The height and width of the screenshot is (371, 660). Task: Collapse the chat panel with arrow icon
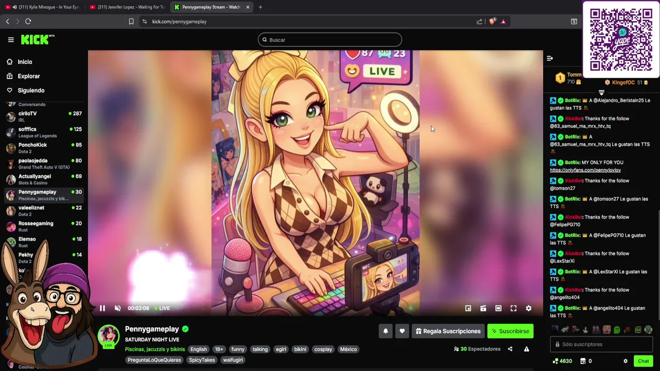coord(550,58)
